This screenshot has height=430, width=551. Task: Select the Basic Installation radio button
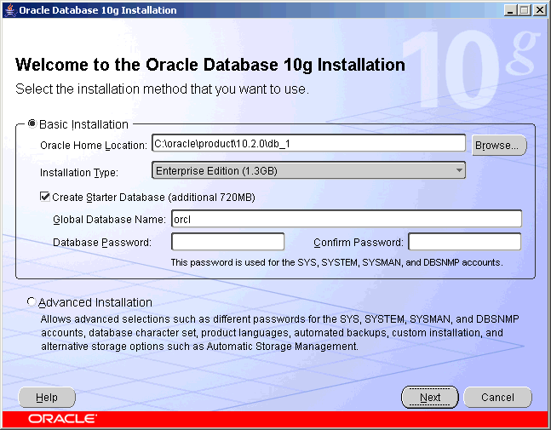point(32,123)
